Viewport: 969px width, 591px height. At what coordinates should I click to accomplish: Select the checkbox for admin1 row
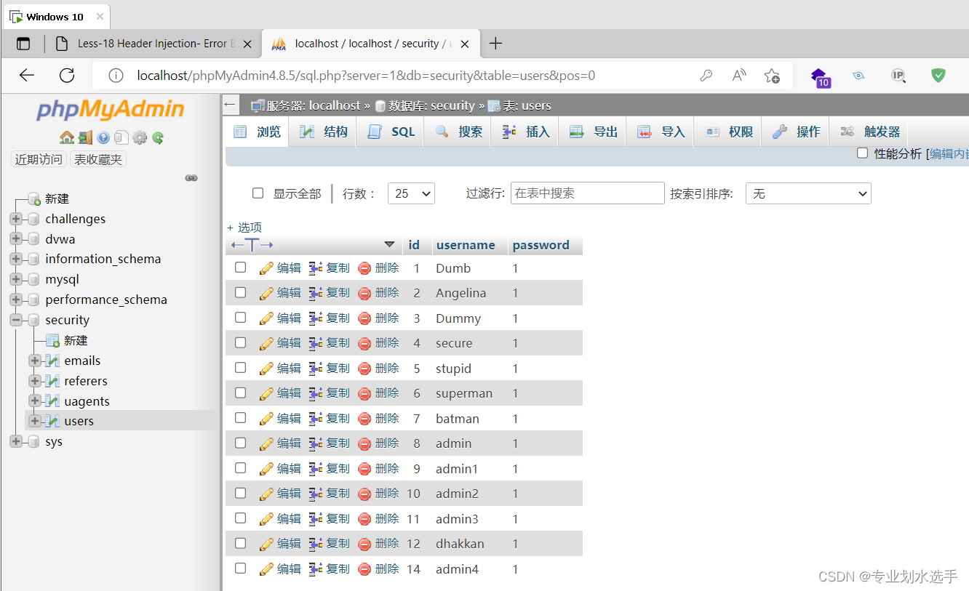coord(240,468)
